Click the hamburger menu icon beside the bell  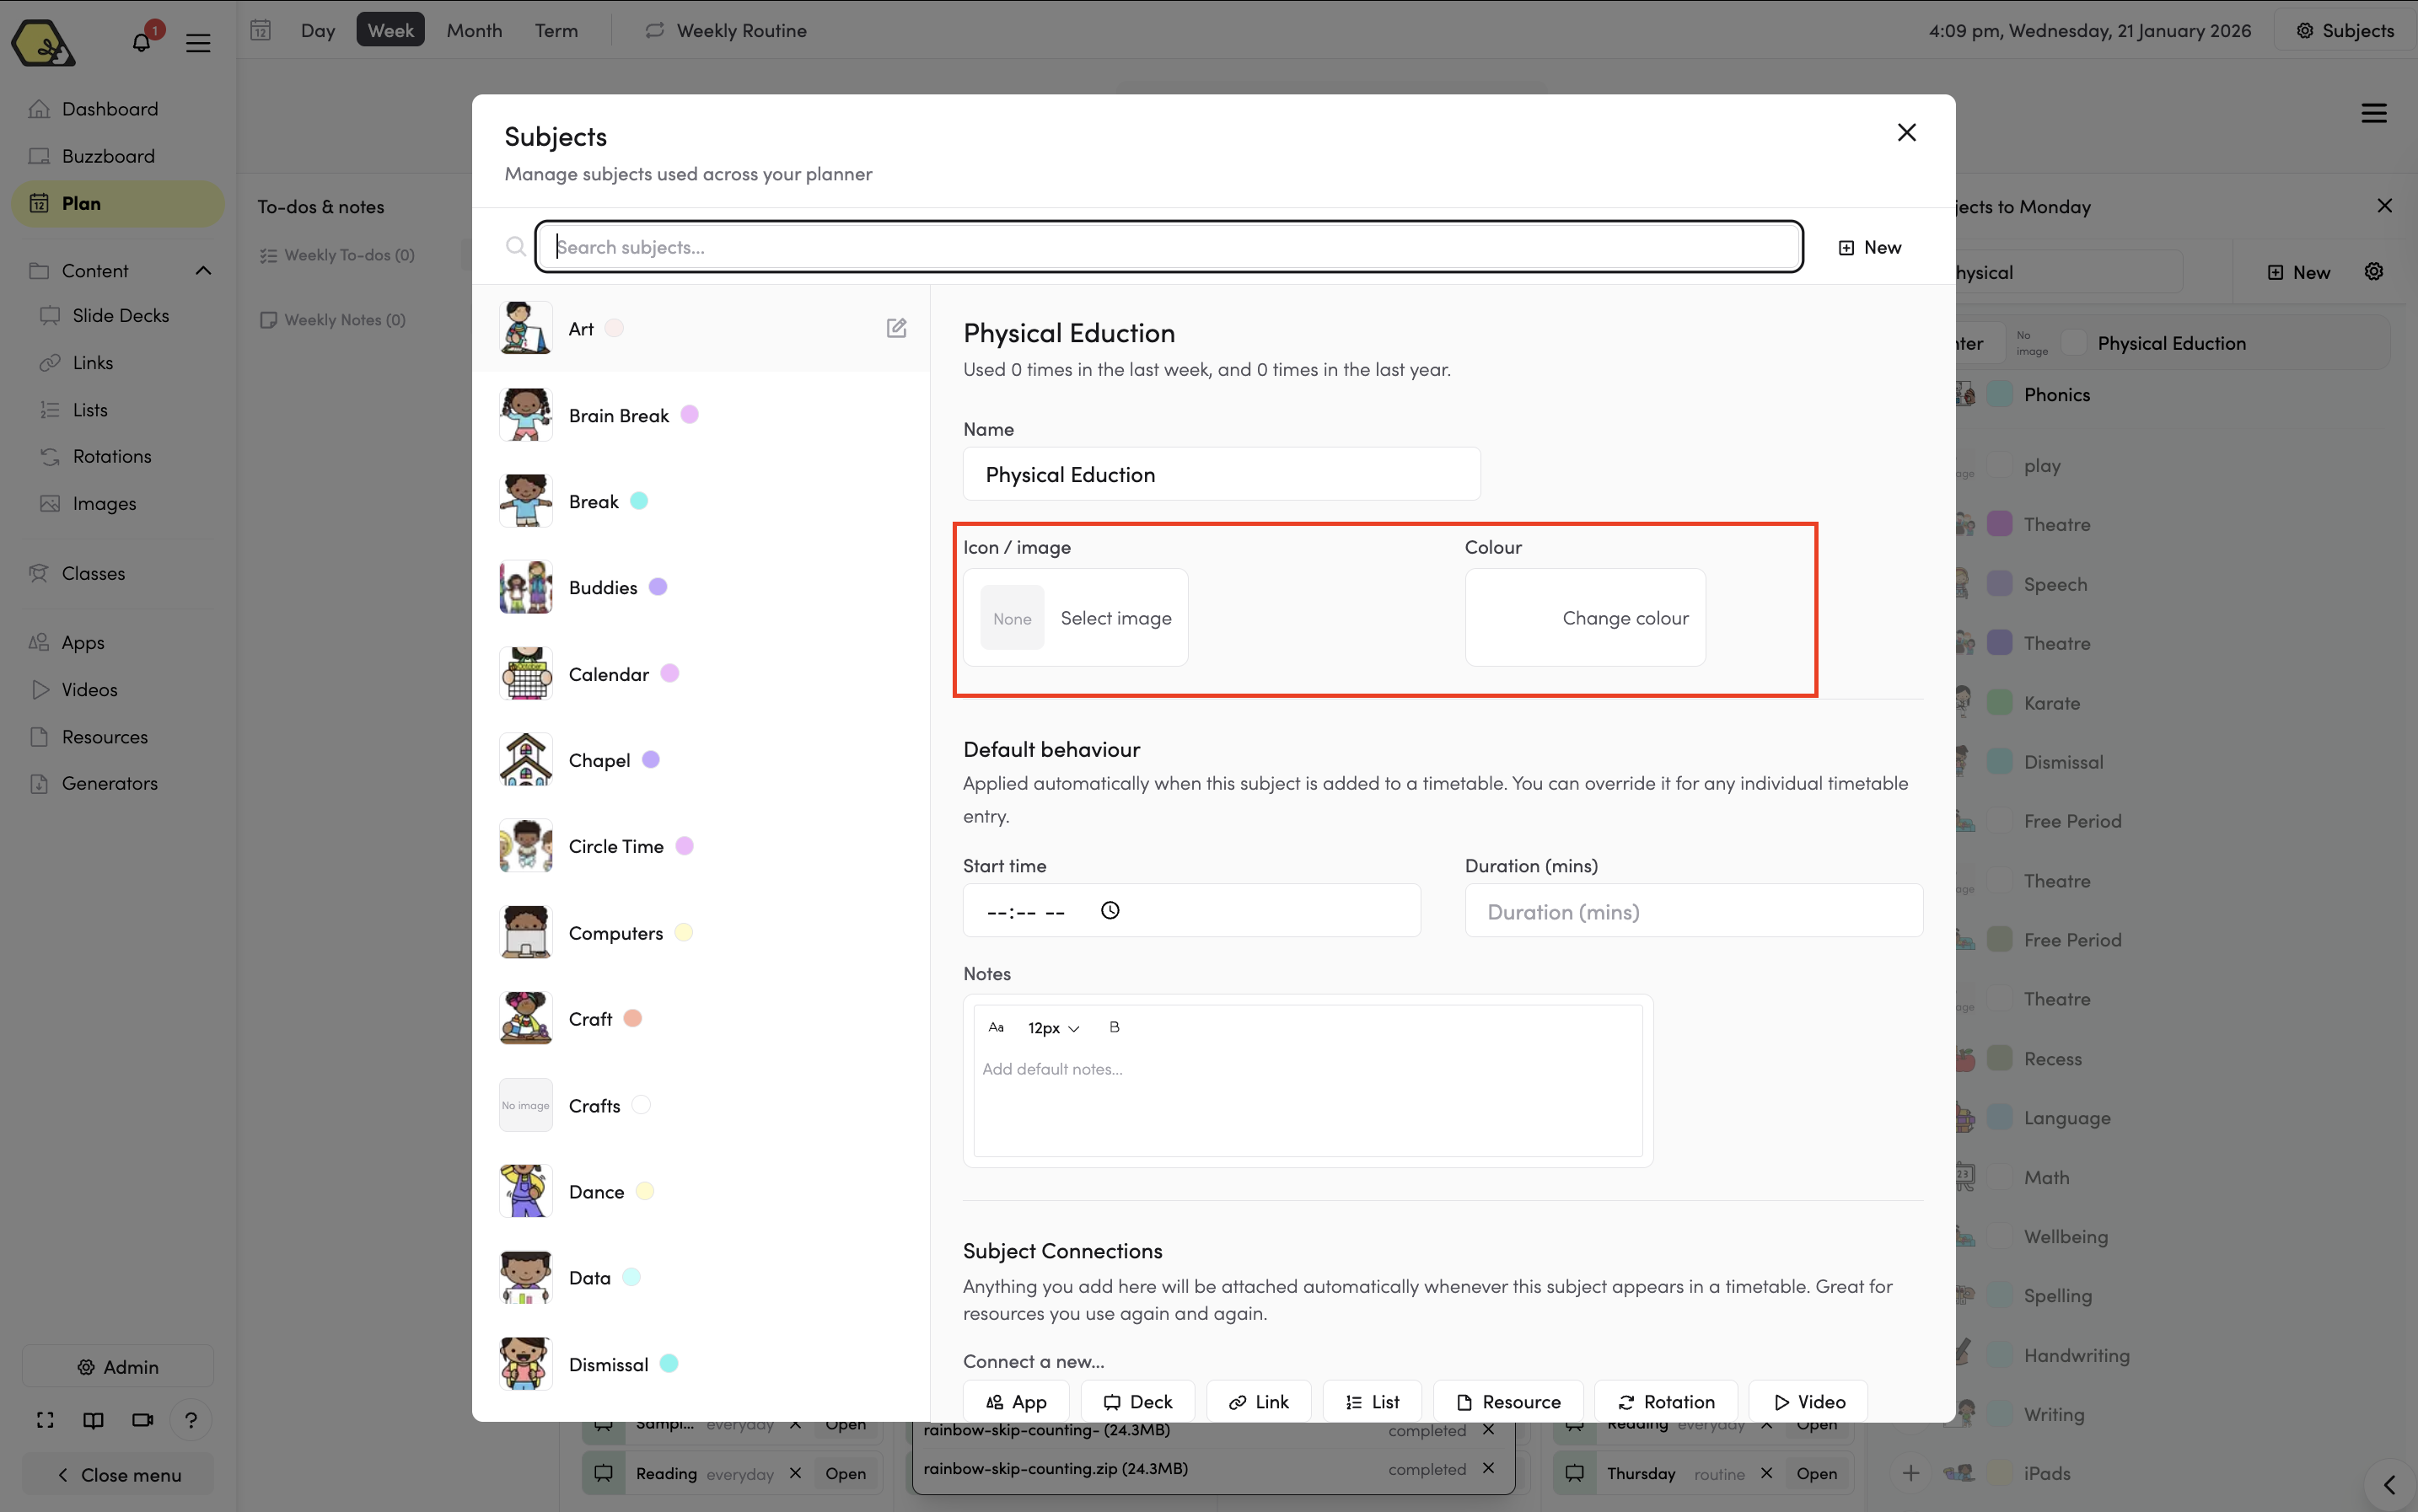pos(198,42)
